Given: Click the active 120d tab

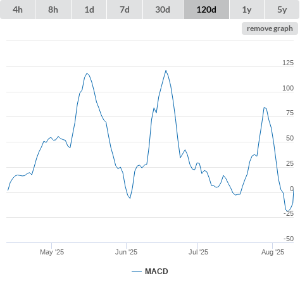Looking at the screenshot, I should coord(206,9).
